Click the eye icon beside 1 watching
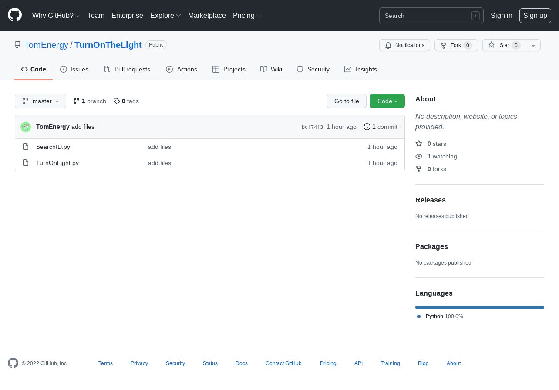 tap(419, 156)
